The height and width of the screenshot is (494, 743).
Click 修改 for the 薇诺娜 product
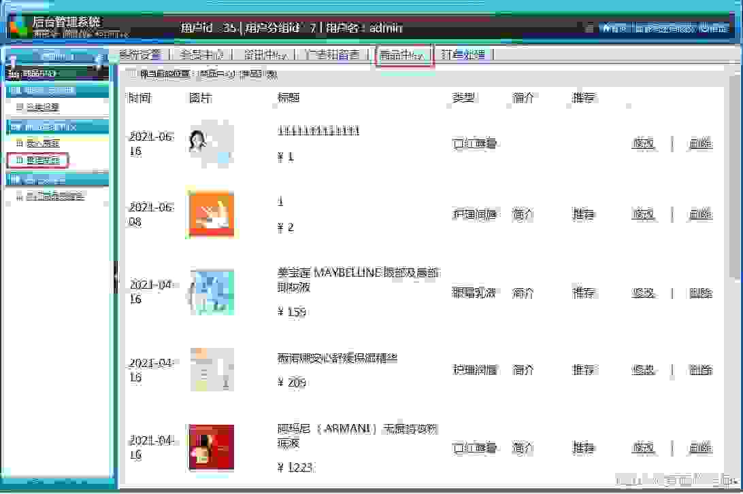click(x=643, y=370)
